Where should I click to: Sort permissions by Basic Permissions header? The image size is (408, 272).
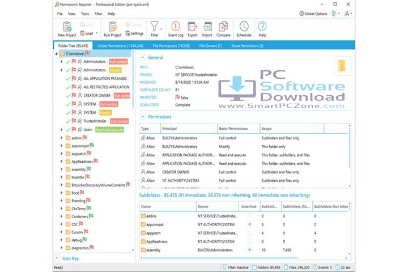click(239, 129)
